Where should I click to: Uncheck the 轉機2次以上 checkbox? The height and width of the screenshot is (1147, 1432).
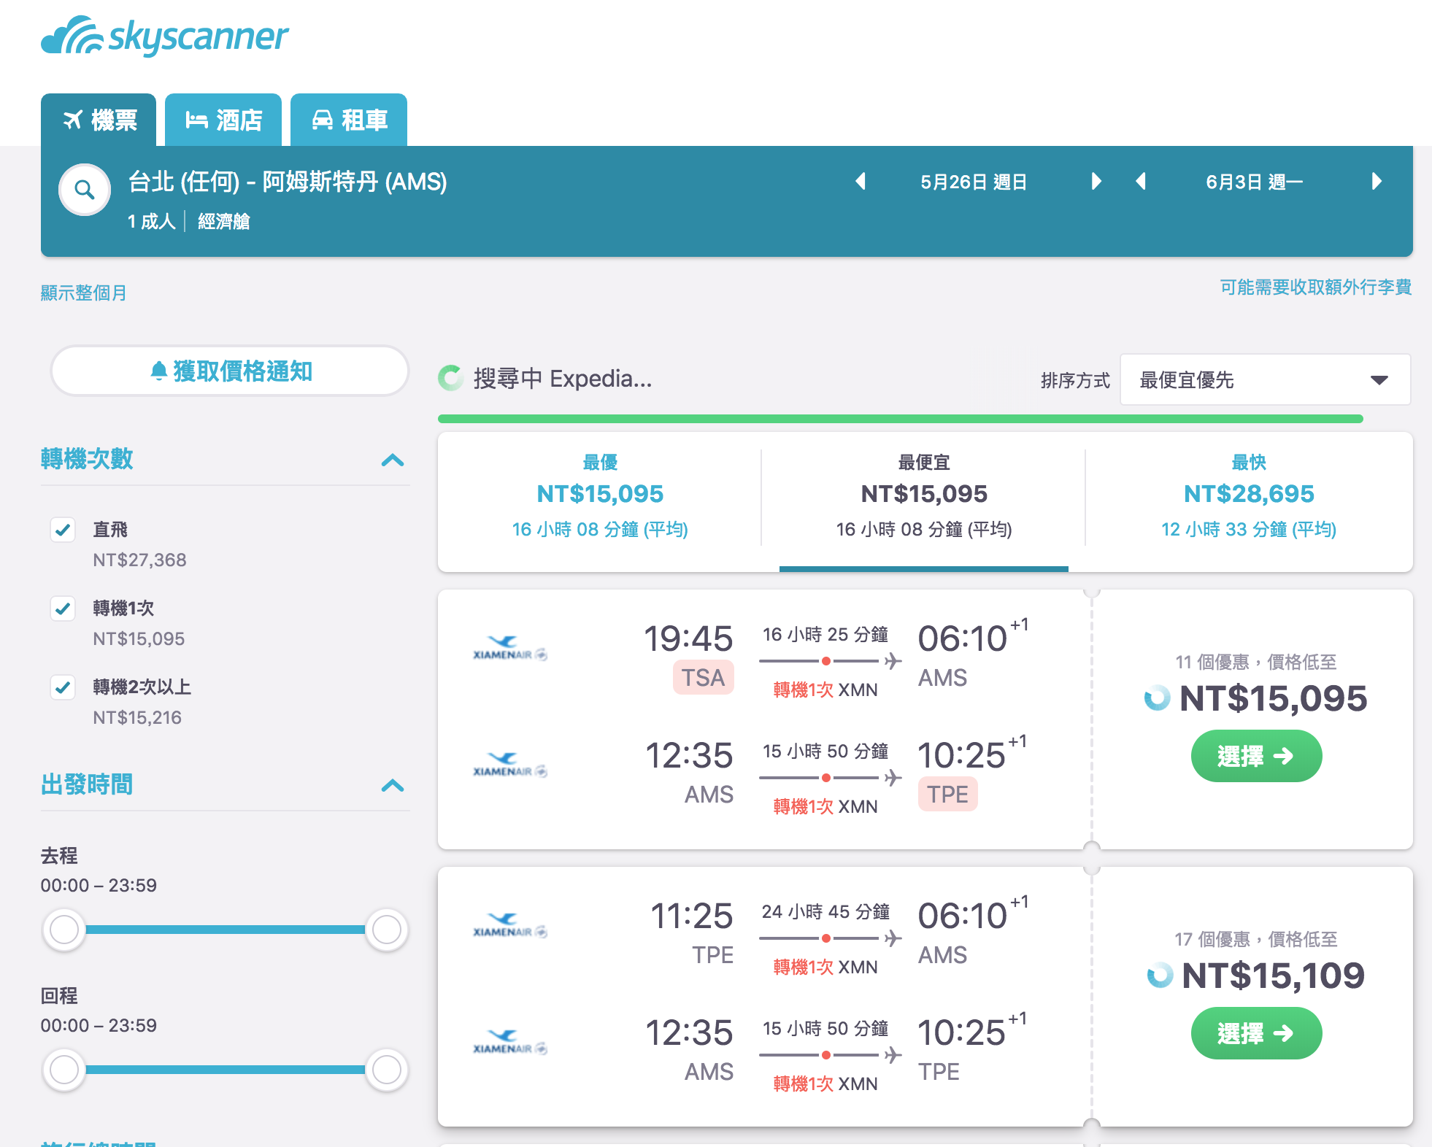pos(63,687)
